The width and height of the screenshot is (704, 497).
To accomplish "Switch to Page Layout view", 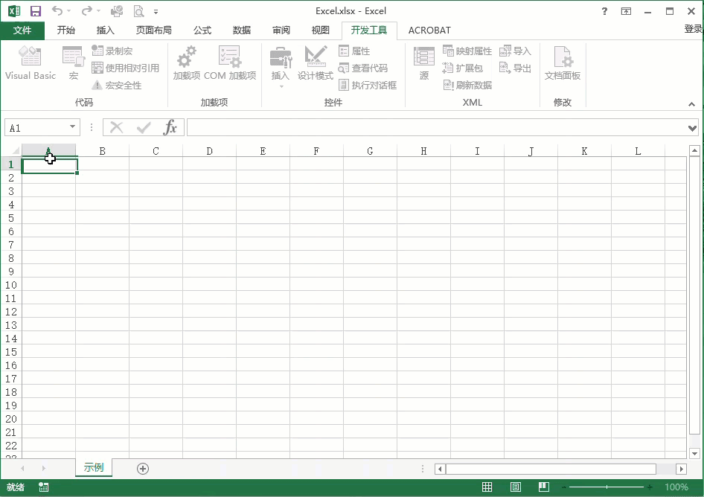I will coord(516,487).
